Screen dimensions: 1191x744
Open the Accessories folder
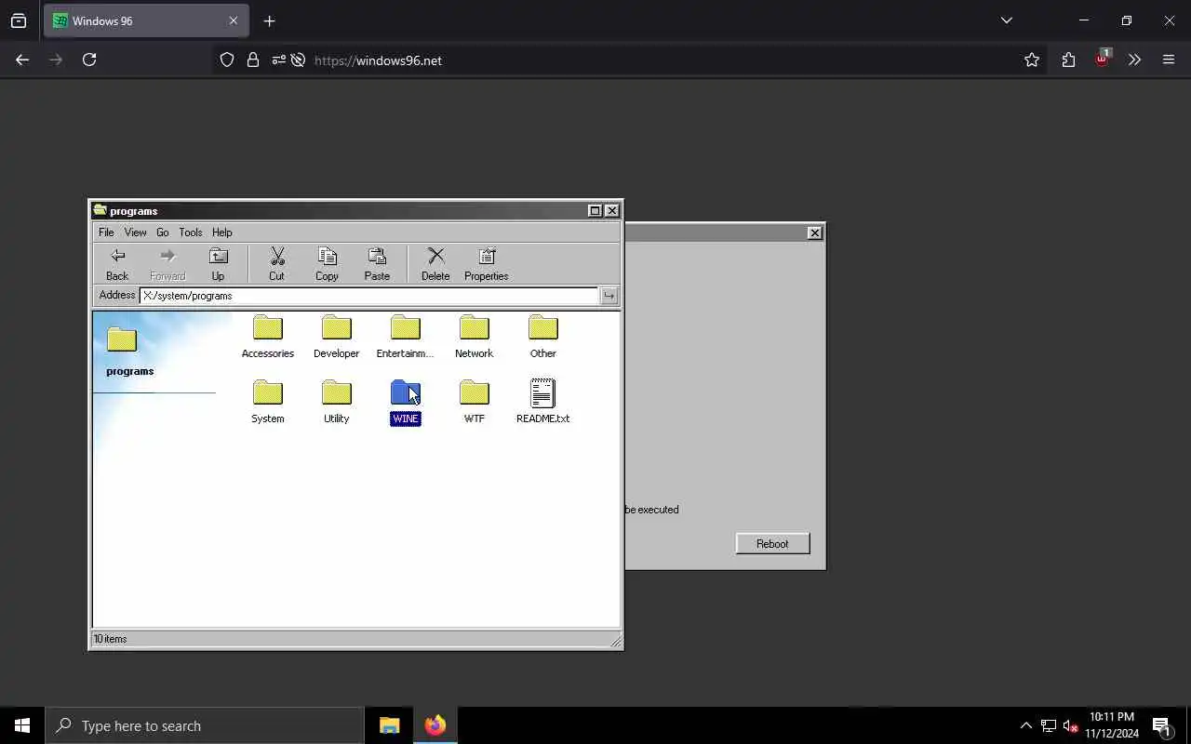pos(267,337)
